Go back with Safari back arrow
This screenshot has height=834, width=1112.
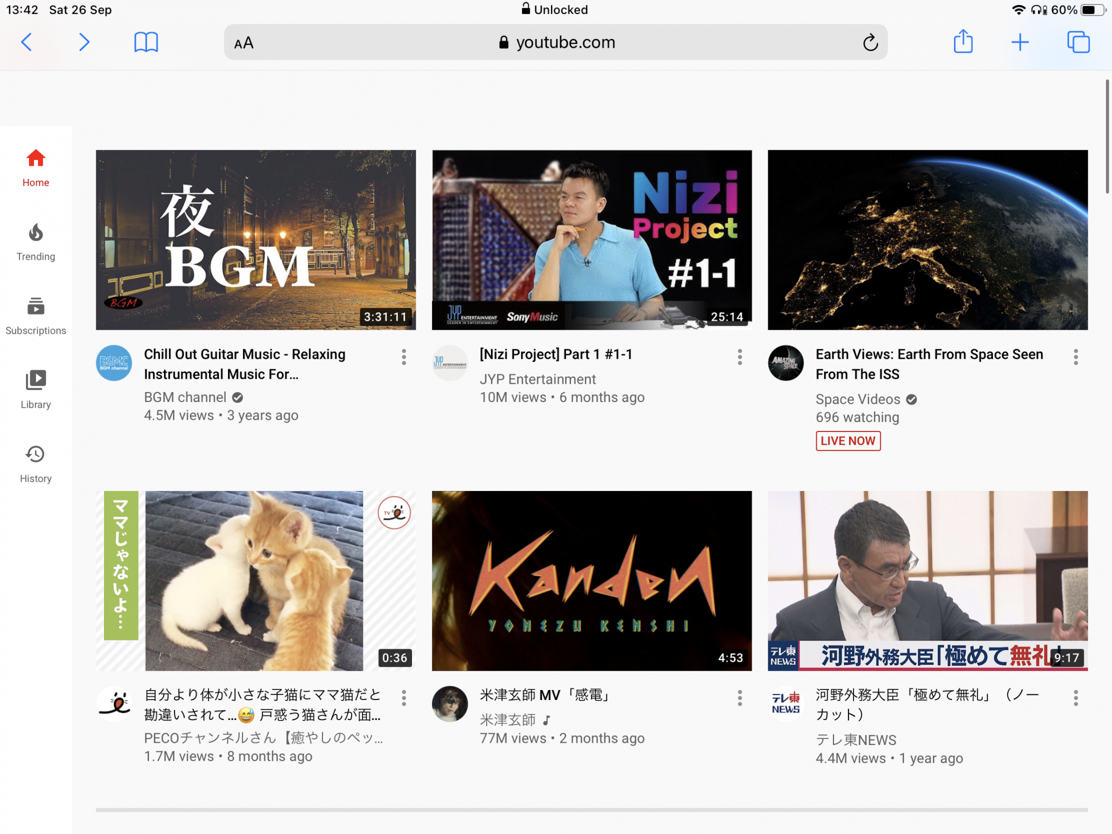click(26, 42)
